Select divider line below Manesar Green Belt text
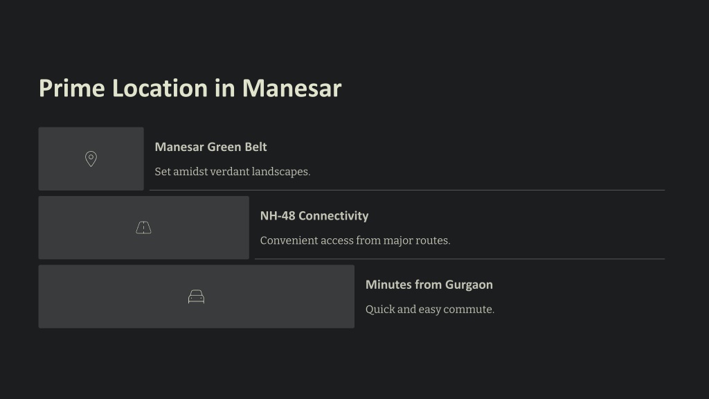 [407, 190]
